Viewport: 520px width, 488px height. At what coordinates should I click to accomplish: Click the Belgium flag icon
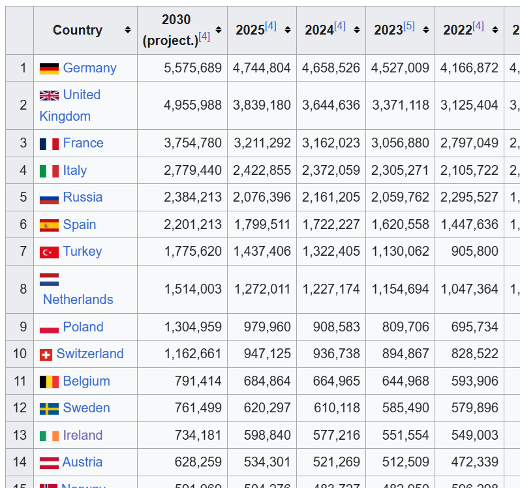pos(49,382)
